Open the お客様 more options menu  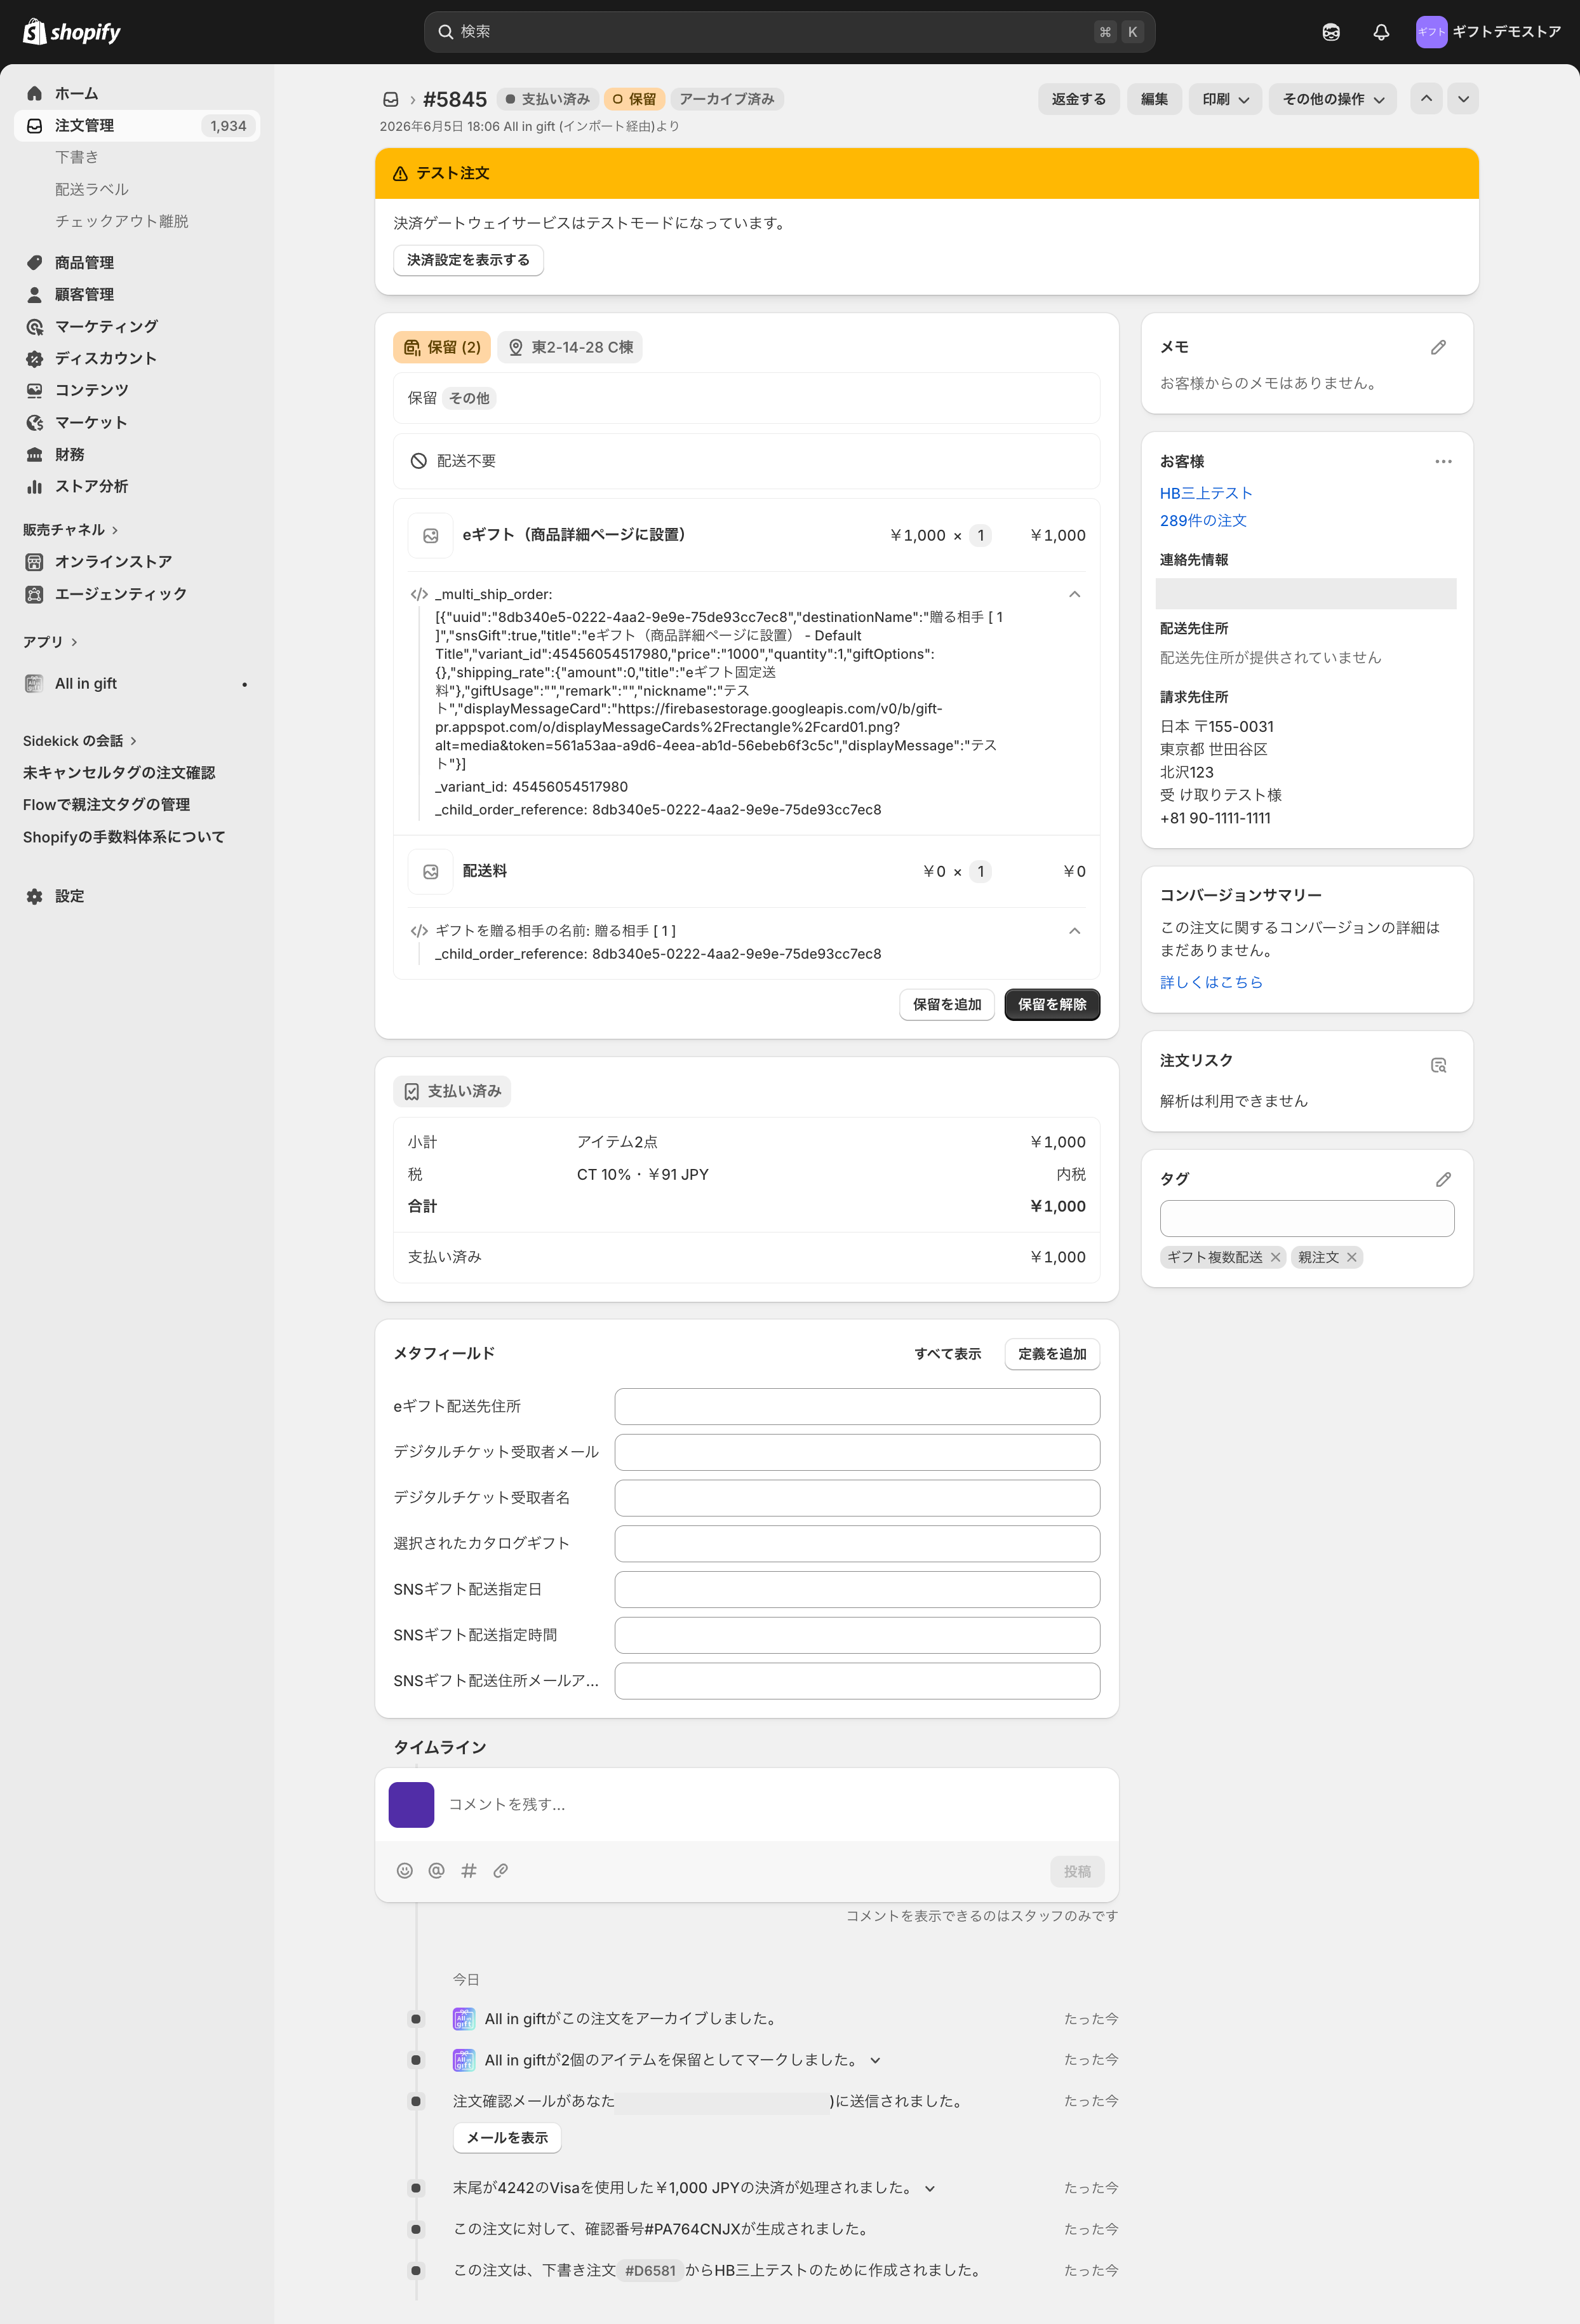pos(1443,461)
